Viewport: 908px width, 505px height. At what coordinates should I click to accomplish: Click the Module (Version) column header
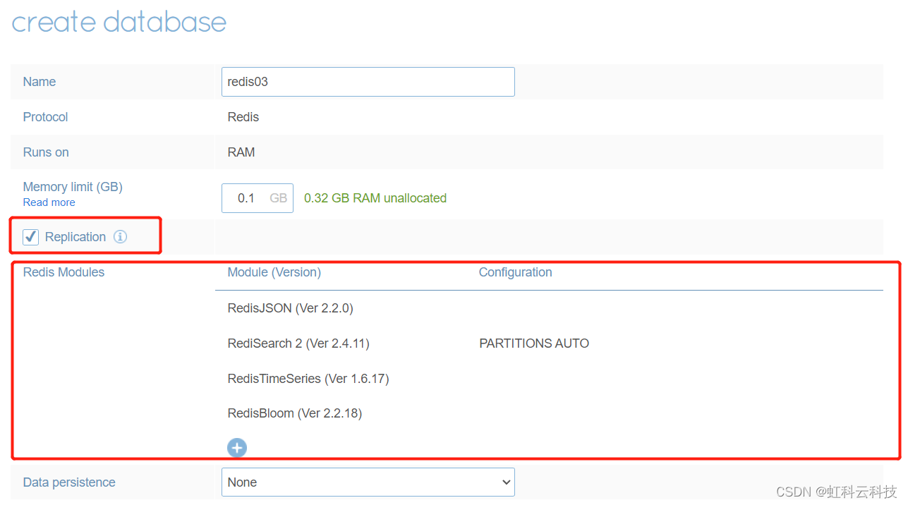pos(274,272)
